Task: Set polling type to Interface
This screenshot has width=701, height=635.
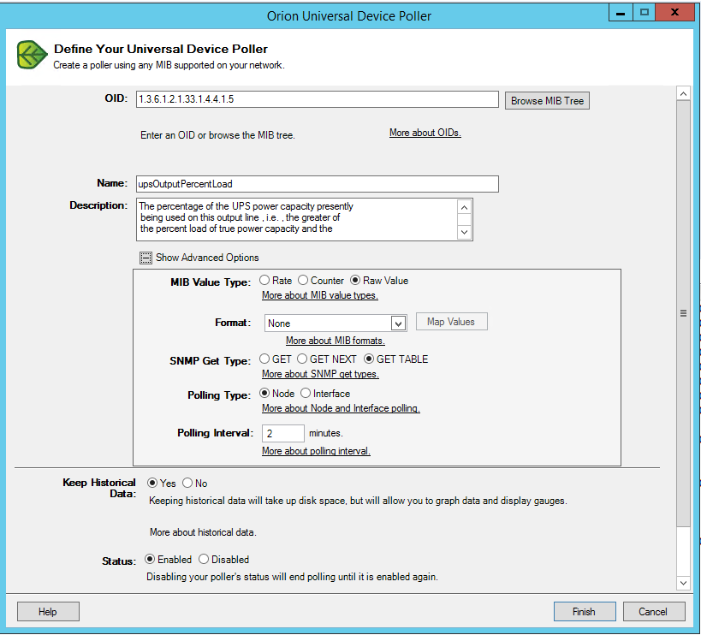Action: tap(306, 394)
